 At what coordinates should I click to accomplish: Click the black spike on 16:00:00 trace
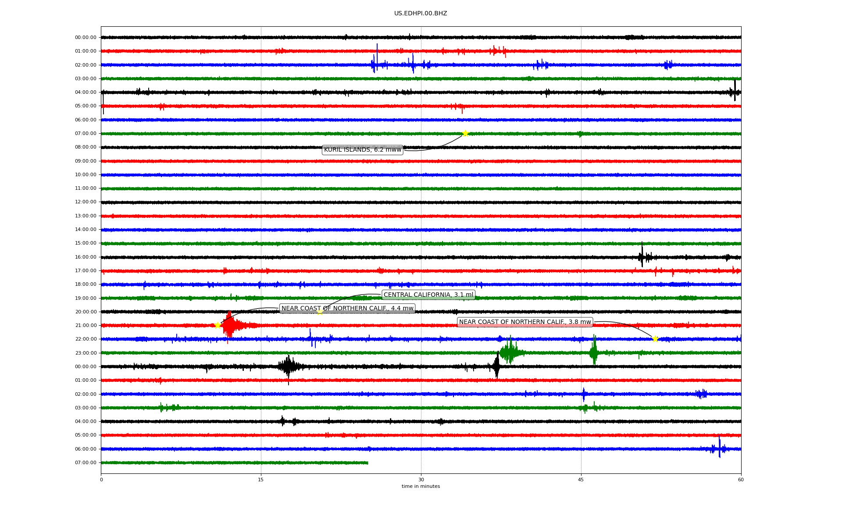point(642,255)
